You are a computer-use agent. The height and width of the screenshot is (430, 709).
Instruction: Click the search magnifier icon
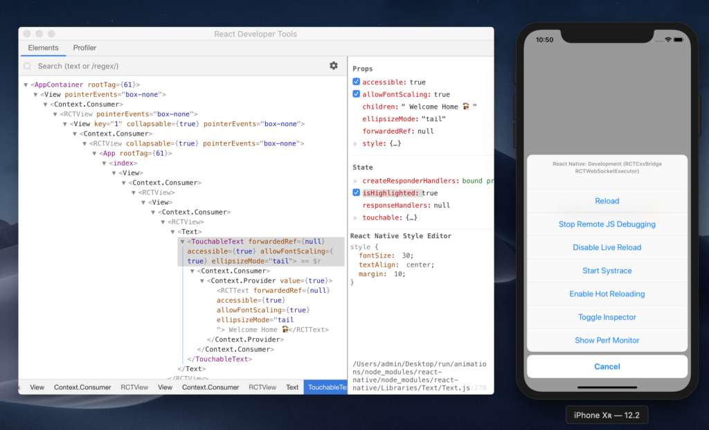tap(26, 66)
